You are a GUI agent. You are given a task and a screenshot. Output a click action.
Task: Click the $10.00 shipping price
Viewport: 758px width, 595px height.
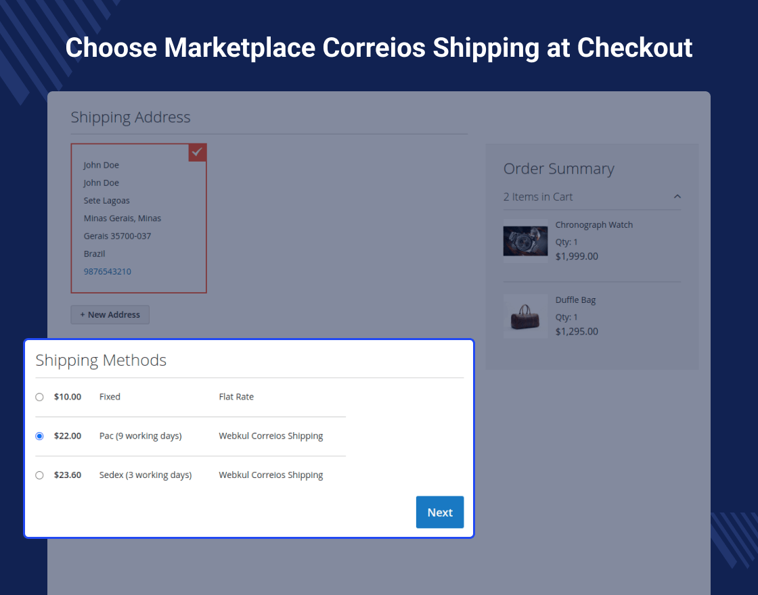[68, 397]
